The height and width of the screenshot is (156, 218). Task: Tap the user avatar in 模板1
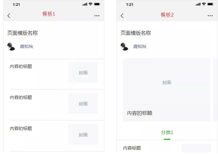[11, 47]
